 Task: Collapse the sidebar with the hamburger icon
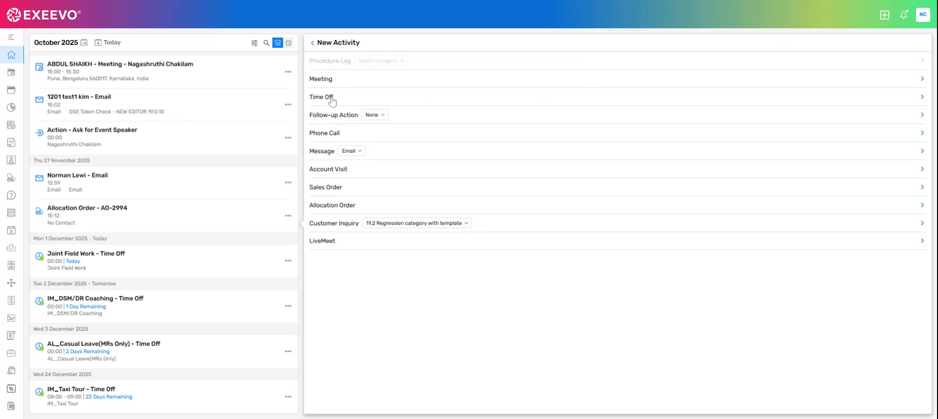pyautogui.click(x=11, y=37)
